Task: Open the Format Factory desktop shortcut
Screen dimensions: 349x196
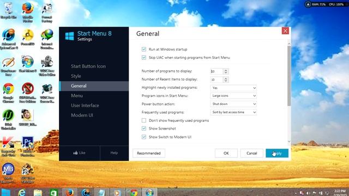Action: pos(47,13)
